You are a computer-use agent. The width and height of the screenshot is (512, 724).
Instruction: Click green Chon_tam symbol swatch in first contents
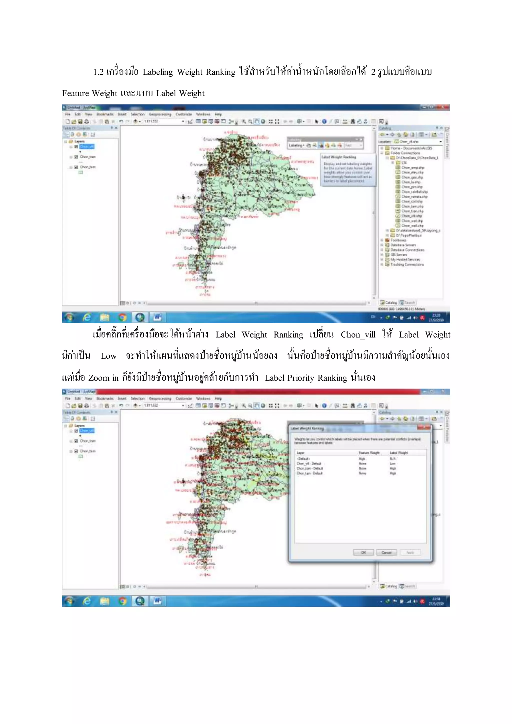81,172
